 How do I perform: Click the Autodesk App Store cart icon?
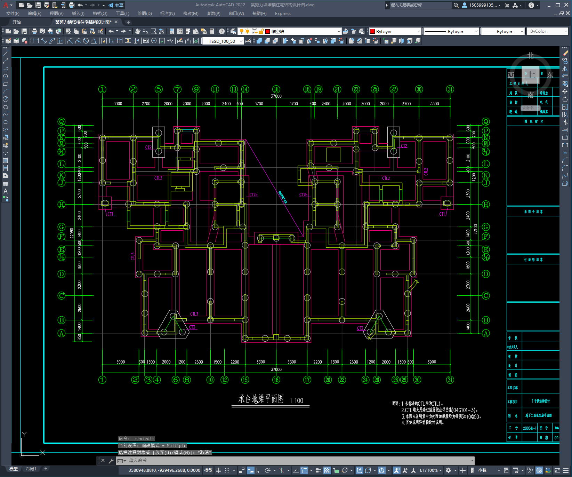coord(507,5)
